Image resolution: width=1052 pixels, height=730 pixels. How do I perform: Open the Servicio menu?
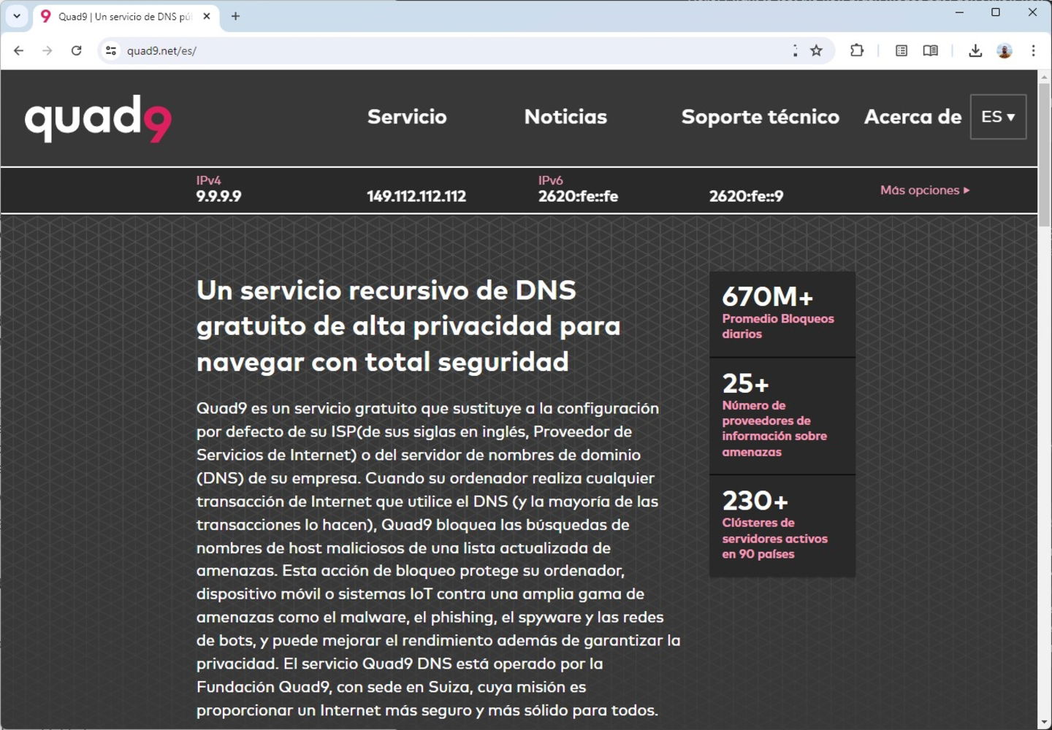click(407, 117)
